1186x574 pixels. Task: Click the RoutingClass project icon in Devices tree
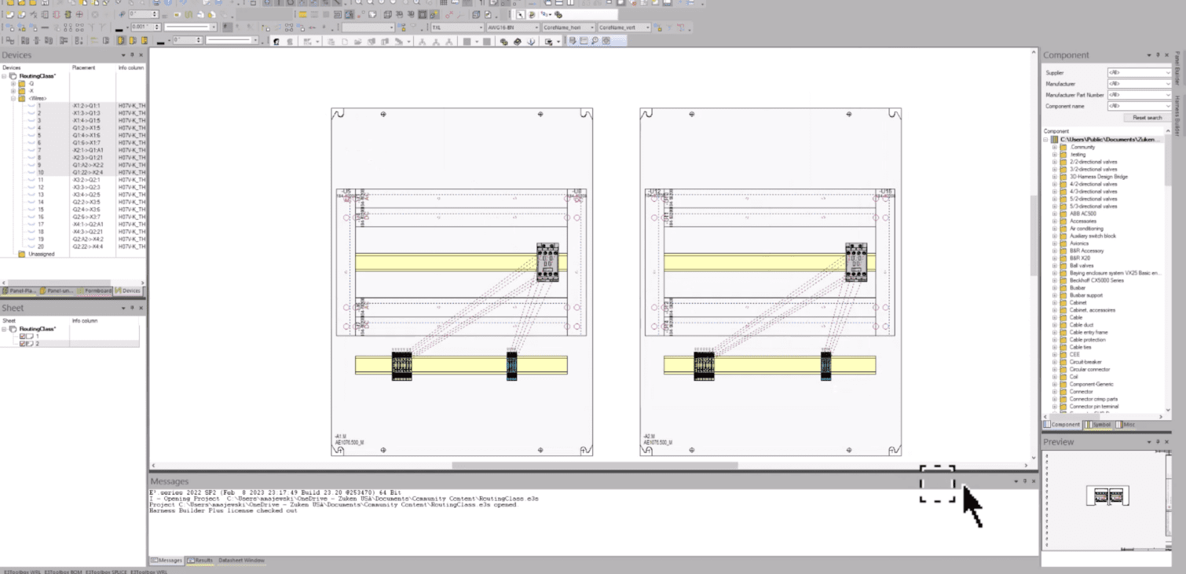click(13, 75)
